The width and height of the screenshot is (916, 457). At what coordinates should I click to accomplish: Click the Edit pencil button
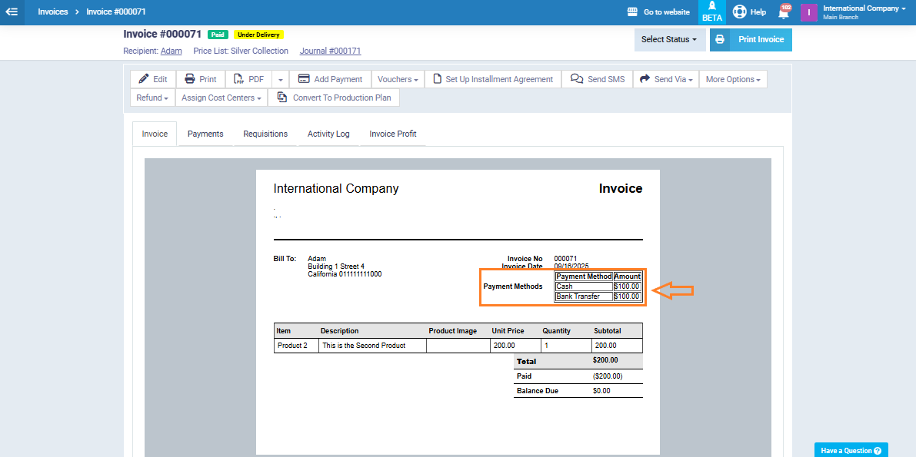pos(153,79)
